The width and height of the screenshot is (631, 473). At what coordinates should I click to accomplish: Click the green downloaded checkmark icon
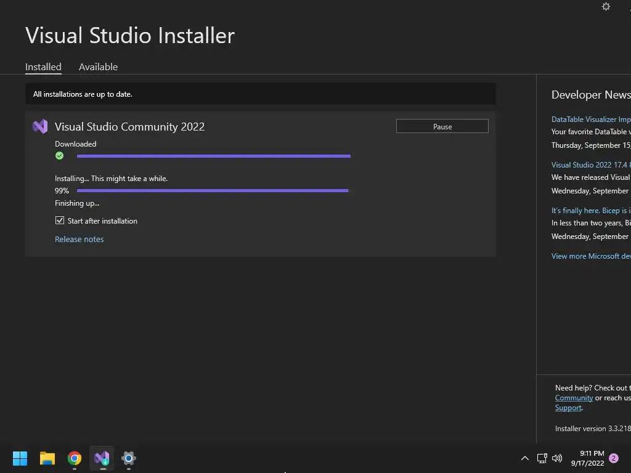tap(60, 156)
